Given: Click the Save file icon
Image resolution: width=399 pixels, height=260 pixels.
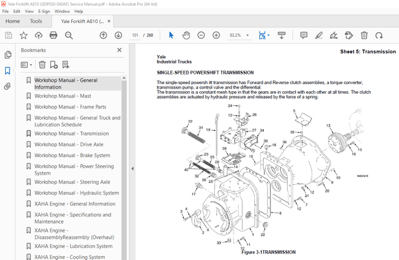Looking at the screenshot, I should [8, 35].
